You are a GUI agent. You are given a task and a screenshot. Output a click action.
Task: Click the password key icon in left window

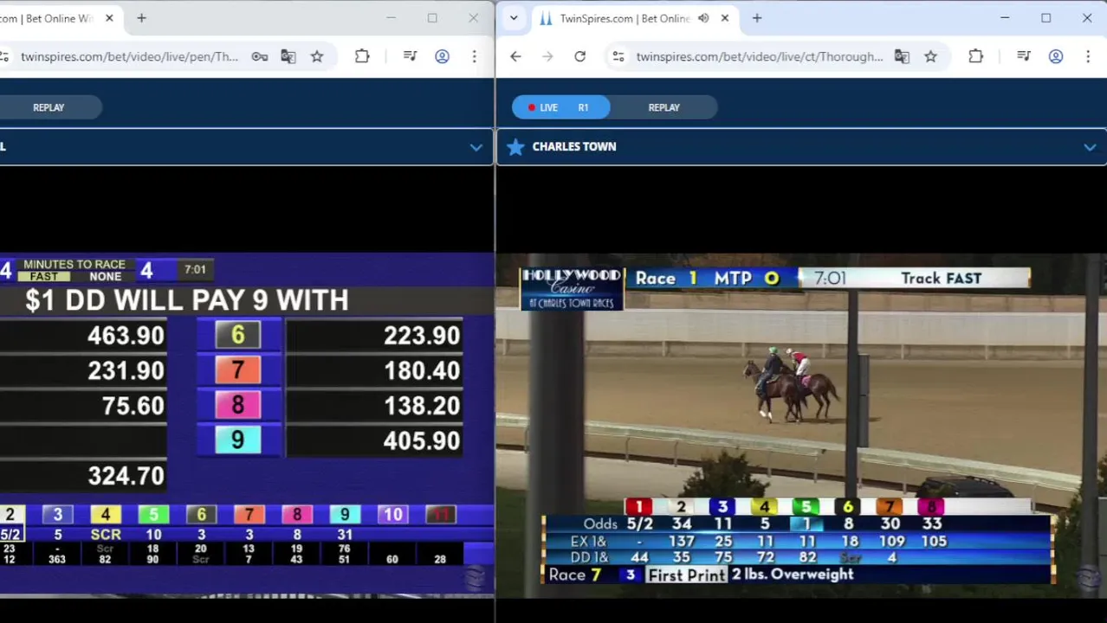pyautogui.click(x=260, y=56)
